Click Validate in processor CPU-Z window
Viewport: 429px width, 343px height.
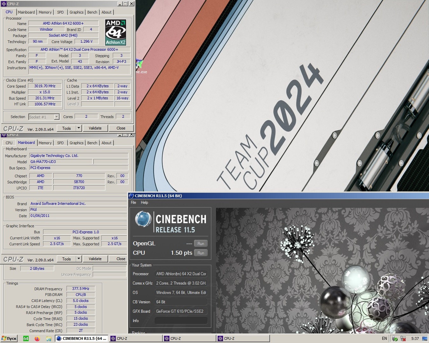(95, 128)
